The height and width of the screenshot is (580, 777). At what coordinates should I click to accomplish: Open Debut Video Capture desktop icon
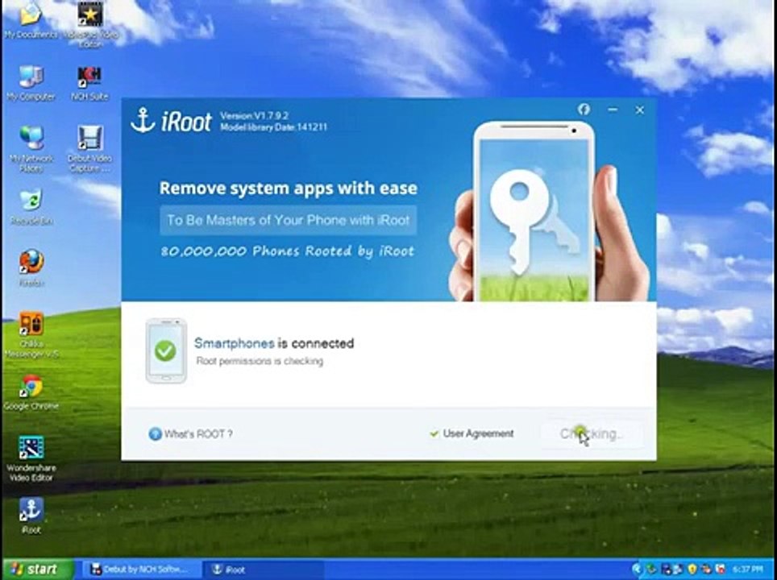point(90,148)
